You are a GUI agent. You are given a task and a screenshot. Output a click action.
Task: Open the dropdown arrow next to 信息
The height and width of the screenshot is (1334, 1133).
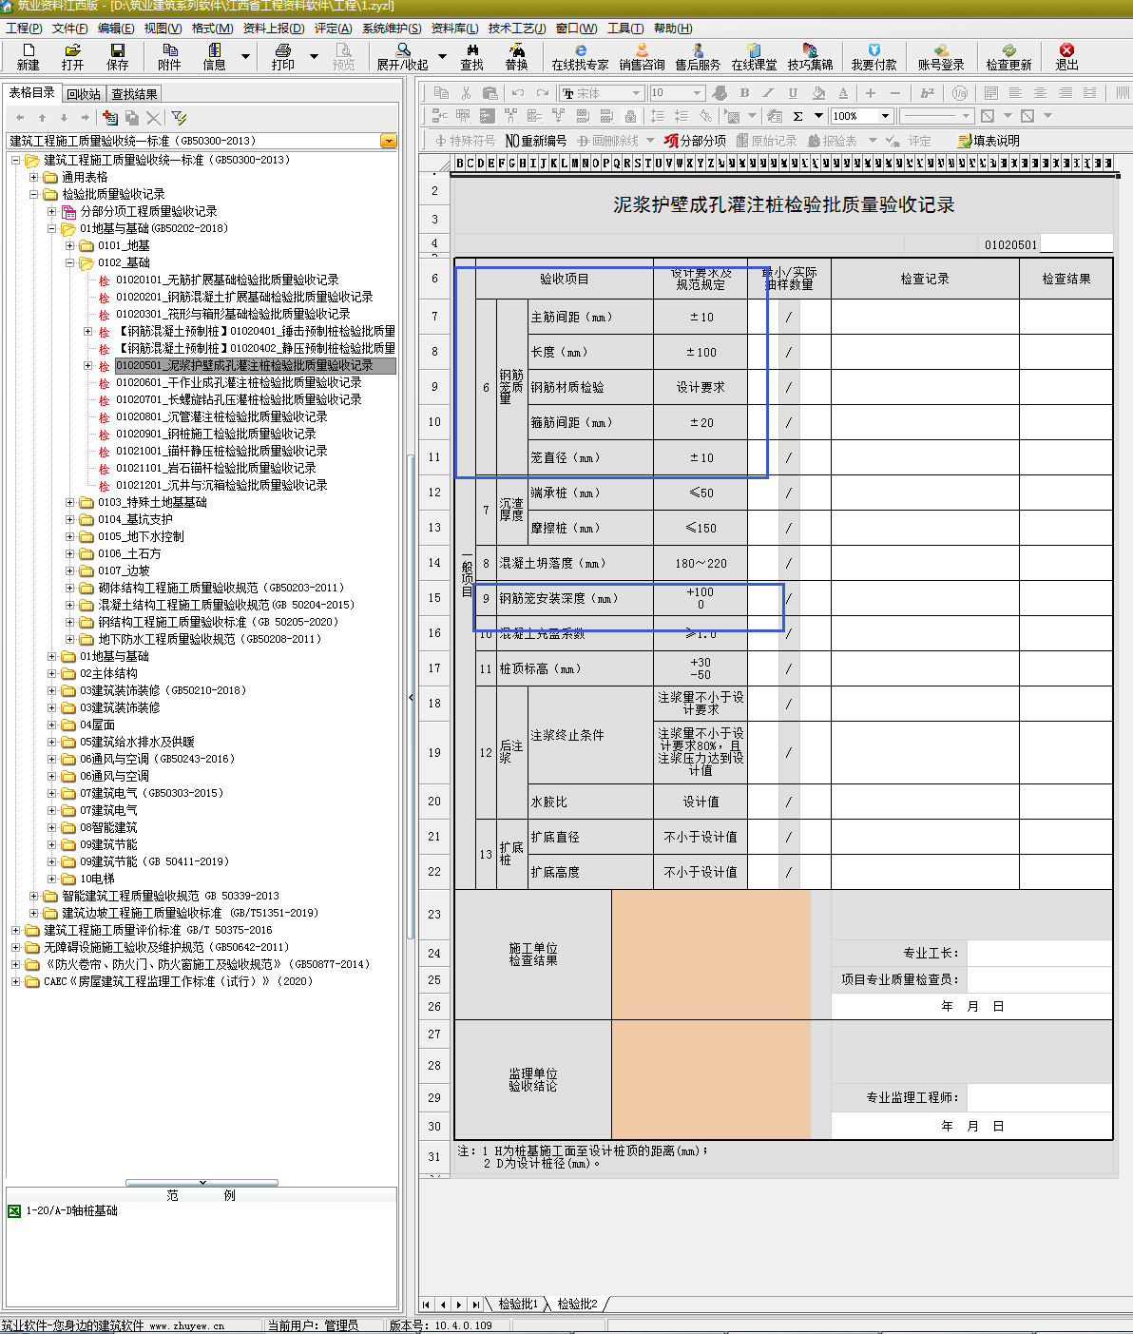[245, 57]
